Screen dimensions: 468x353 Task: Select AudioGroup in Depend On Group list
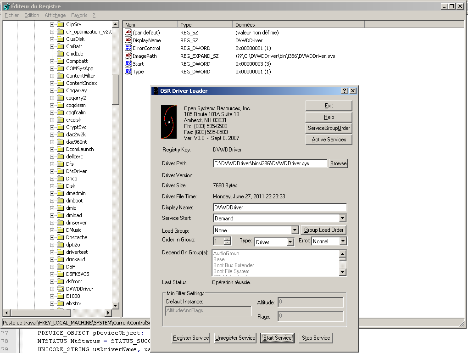[226, 253]
